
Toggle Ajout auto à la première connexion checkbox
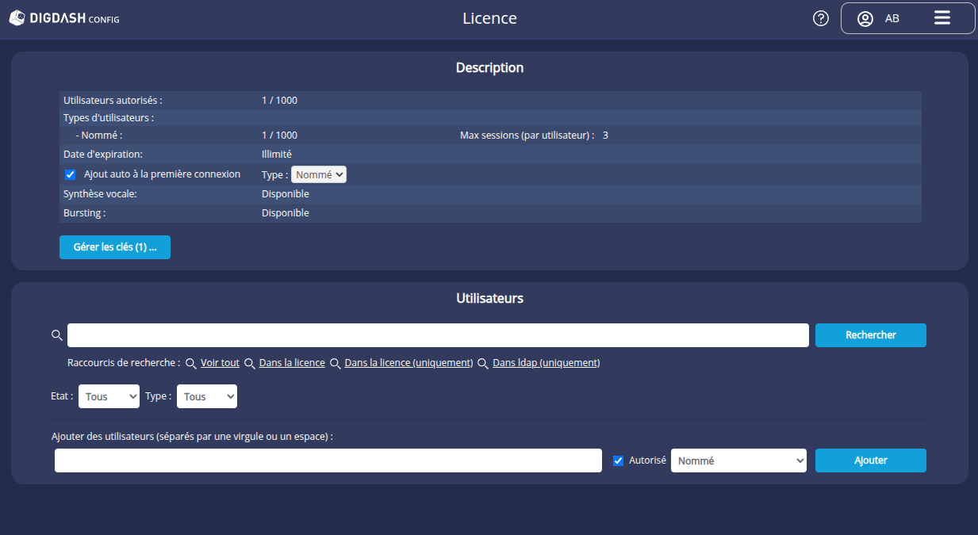coord(70,174)
